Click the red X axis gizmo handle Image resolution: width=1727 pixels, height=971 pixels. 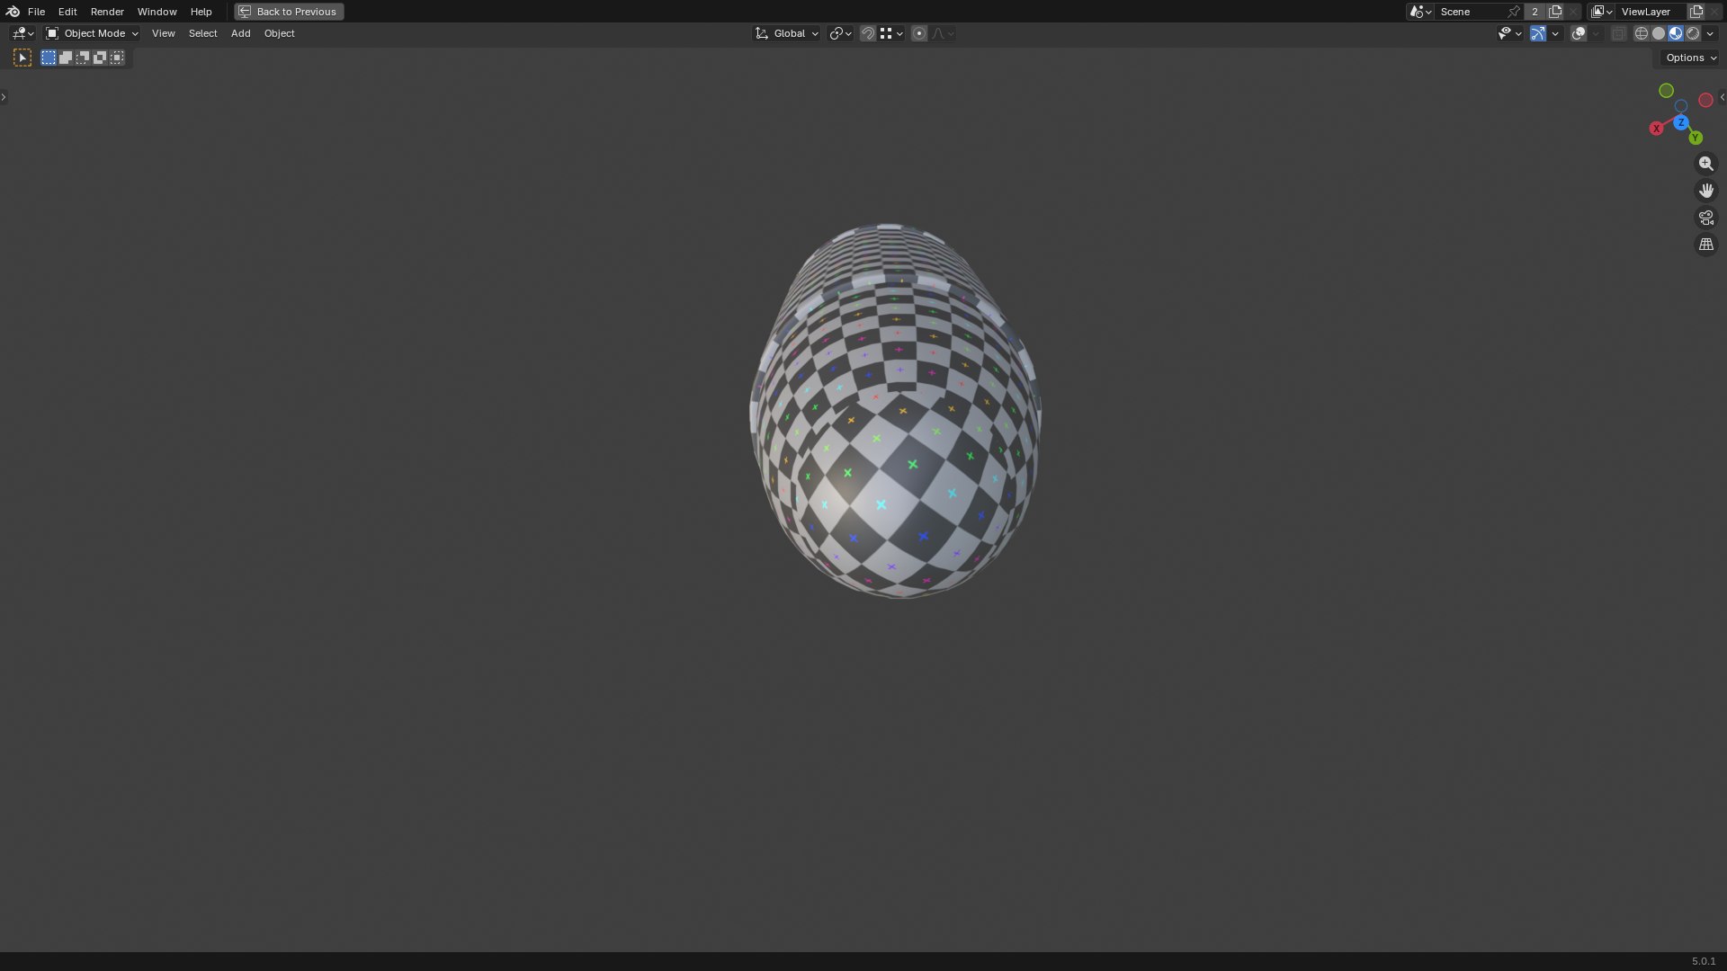coord(1656,129)
